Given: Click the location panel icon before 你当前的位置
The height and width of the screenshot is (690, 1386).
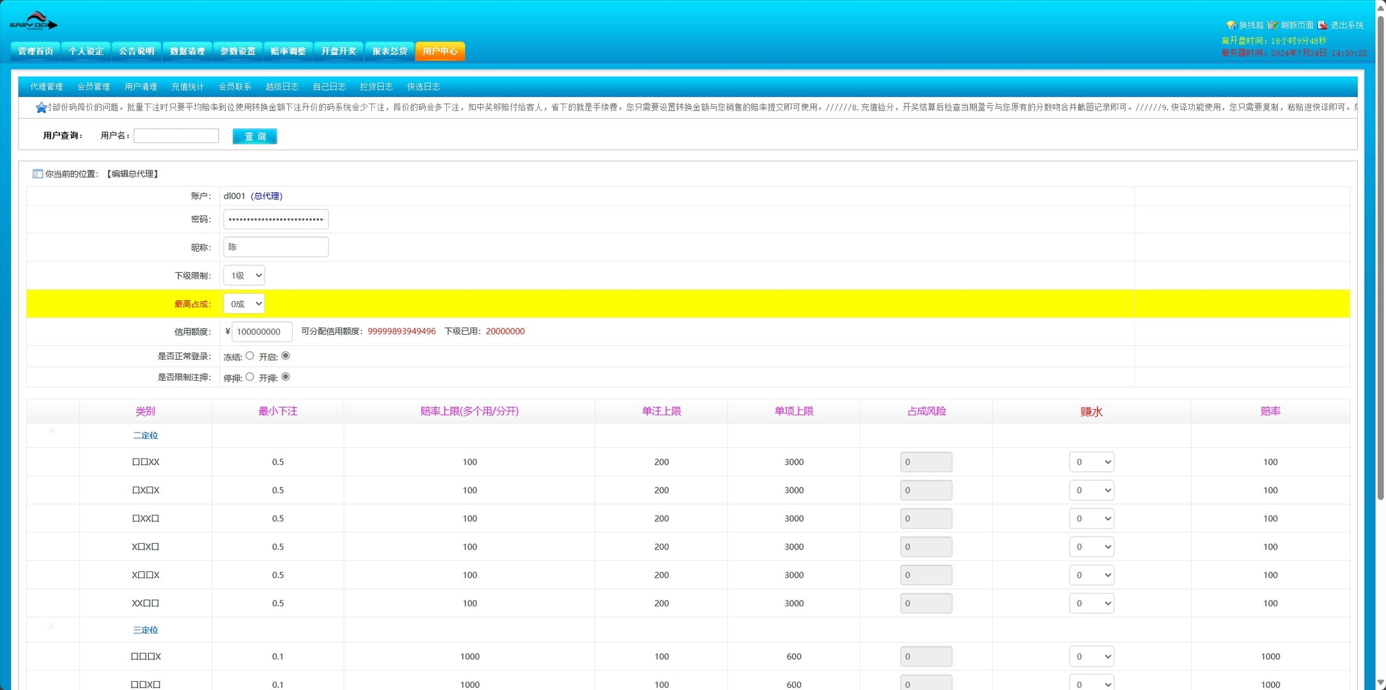Looking at the screenshot, I should click(38, 174).
